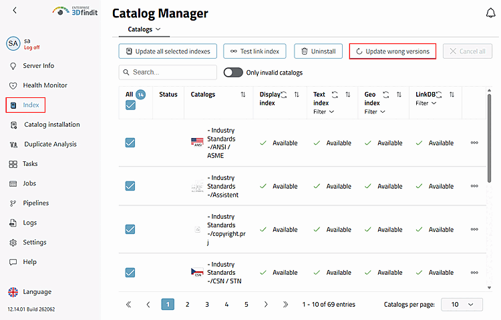Image resolution: width=501 pixels, height=320 pixels.
Task: Click Update wrong versions button
Action: [393, 51]
